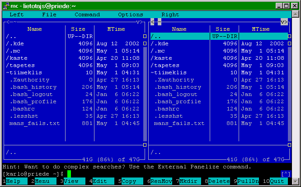The image size is (301, 187).
Task: Click the 1 Help function key
Action: click(x=15, y=181)
